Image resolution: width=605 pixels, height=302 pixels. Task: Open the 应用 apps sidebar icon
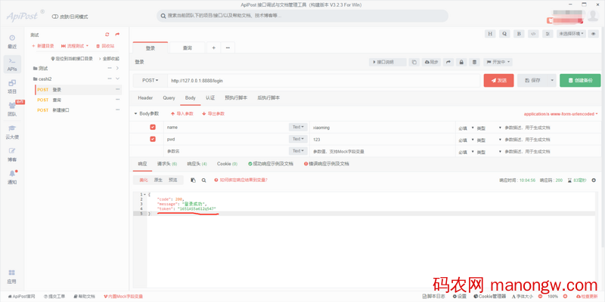tap(12, 276)
